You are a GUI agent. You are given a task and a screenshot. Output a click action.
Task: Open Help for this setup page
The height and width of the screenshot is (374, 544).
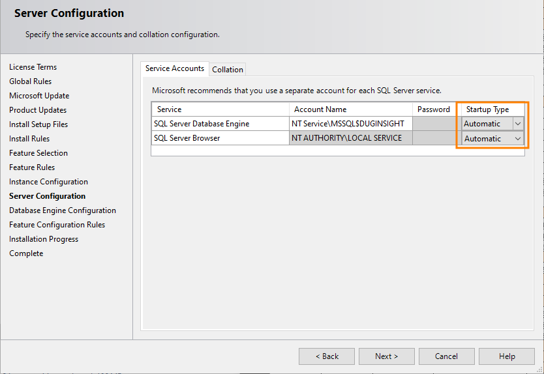tap(507, 356)
